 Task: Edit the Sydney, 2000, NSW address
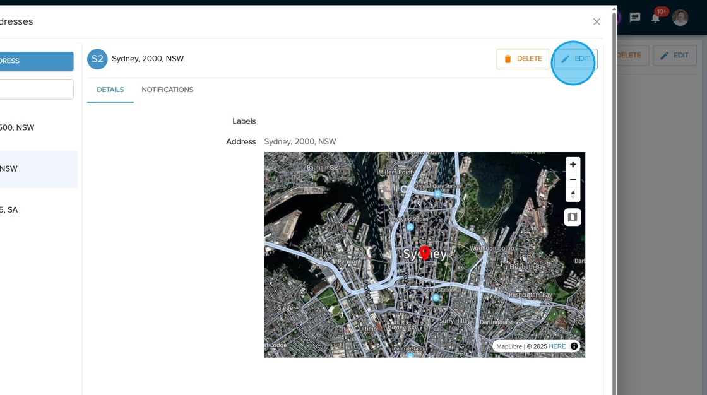[x=576, y=59]
